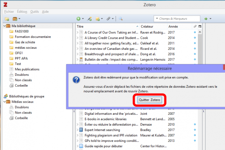Click the green new item icon

point(78,19)
